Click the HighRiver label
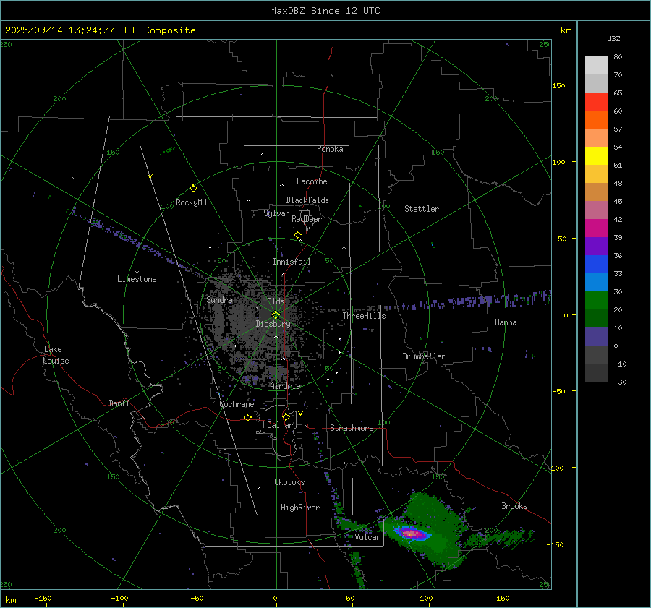Image resolution: width=651 pixels, height=608 pixels. (300, 508)
